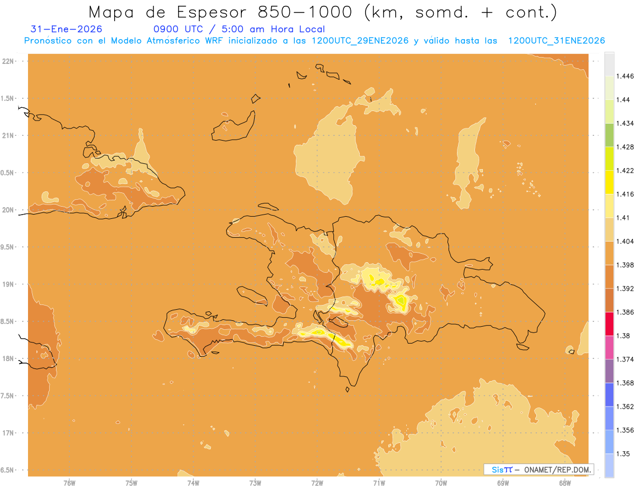This screenshot has width=634, height=490.
Task: Click the legend value '1.398'
Action: pyautogui.click(x=626, y=265)
